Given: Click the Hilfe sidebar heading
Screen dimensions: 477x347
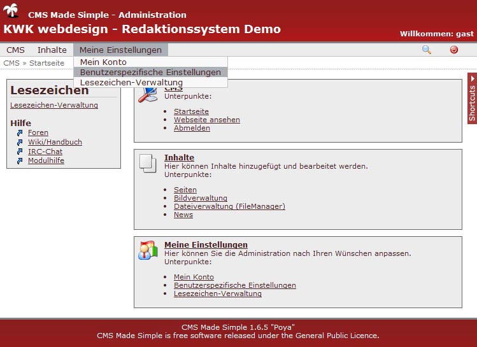Looking at the screenshot, I should click(20, 123).
